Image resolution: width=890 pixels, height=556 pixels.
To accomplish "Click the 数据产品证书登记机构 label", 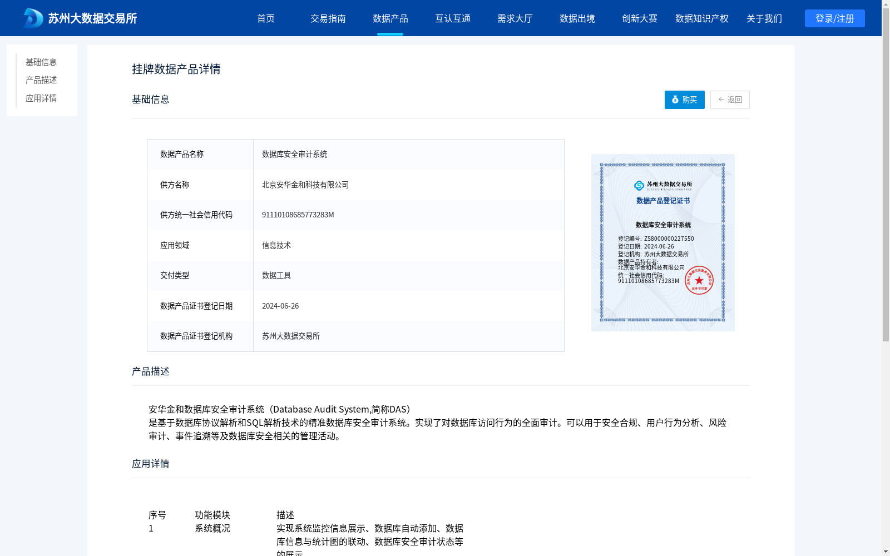I will point(196,336).
